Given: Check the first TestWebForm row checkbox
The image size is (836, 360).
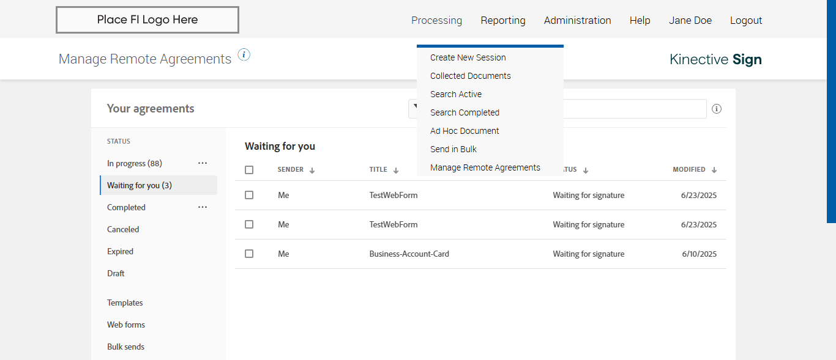Looking at the screenshot, I should 249,195.
